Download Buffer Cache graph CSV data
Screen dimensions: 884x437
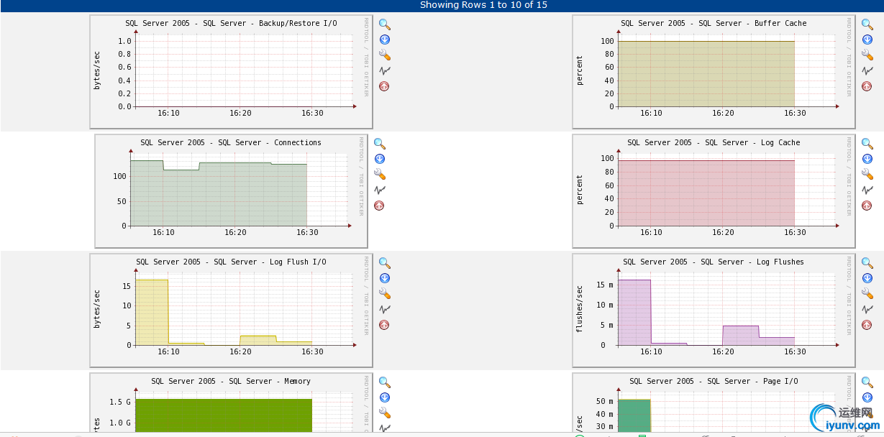(867, 40)
